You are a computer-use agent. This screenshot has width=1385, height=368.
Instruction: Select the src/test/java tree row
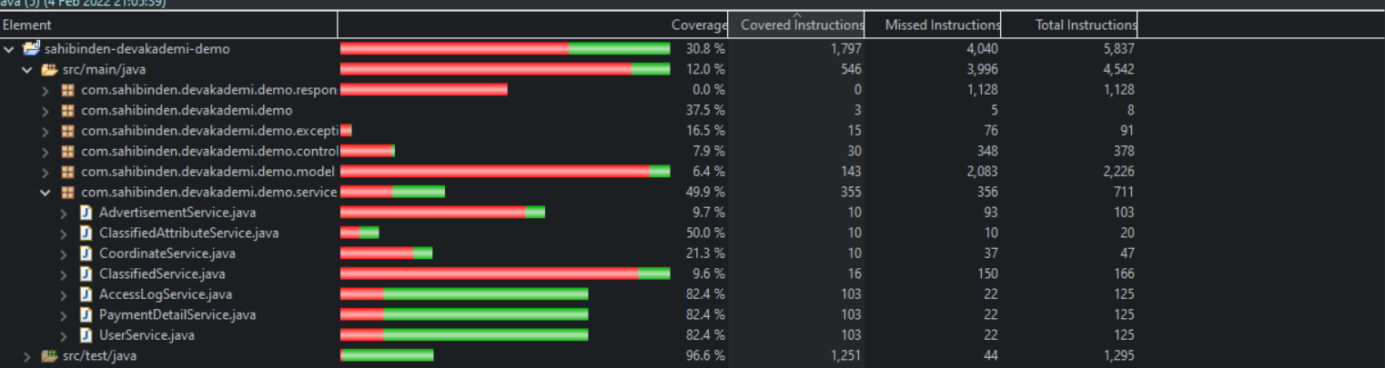(x=692, y=356)
